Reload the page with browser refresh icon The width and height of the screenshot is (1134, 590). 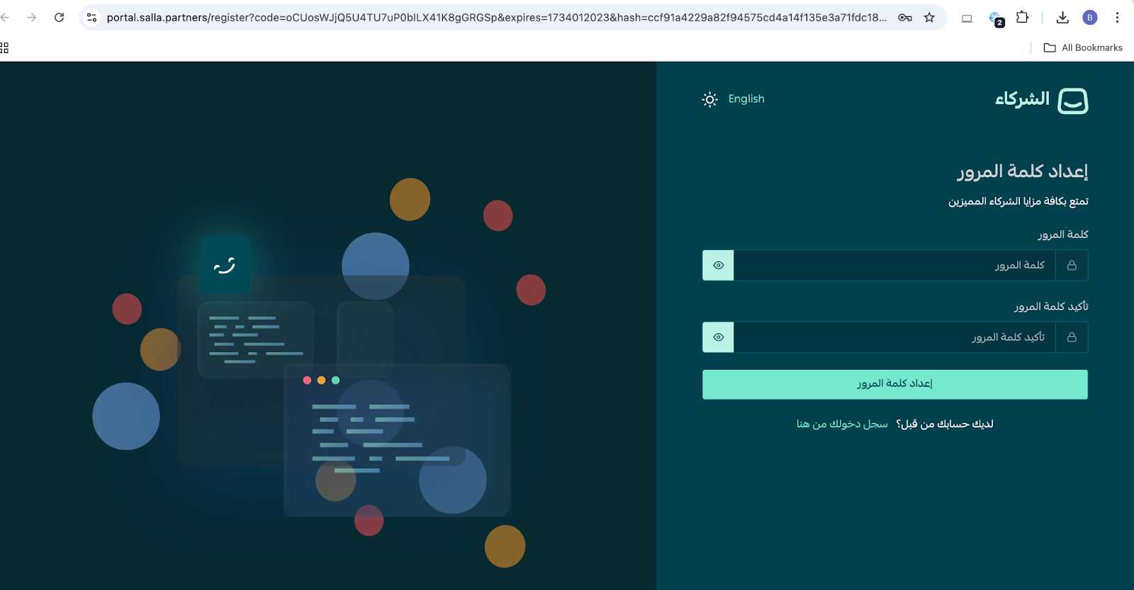click(60, 18)
